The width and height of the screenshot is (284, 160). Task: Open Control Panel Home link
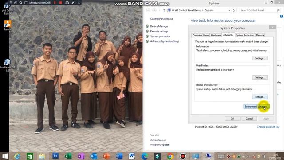coord(162,19)
